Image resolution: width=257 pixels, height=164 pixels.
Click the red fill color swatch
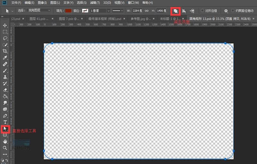(x=68, y=11)
